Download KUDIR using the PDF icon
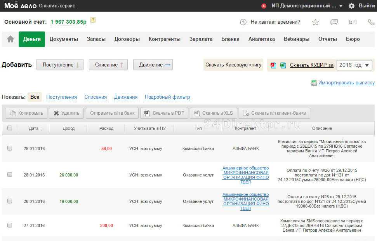This screenshot has height=241, width=377. (x=273, y=65)
